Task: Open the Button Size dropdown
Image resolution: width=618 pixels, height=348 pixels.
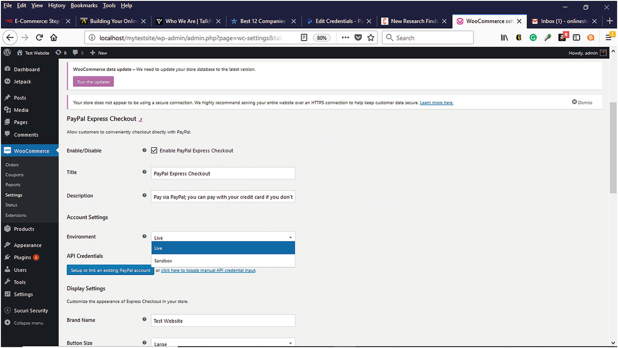Action: coord(223,343)
